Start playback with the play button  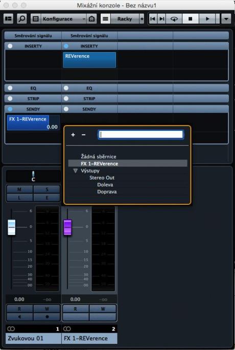(x=207, y=19)
